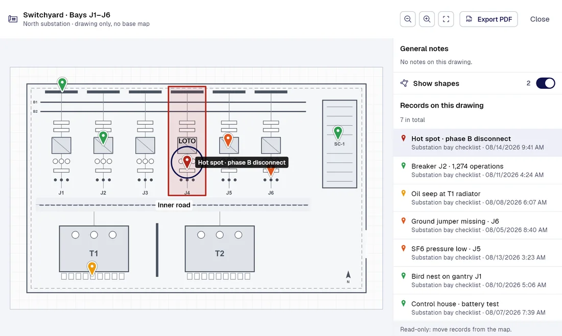Open Control house battery test record
The height and width of the screenshot is (336, 562).
tap(477, 308)
